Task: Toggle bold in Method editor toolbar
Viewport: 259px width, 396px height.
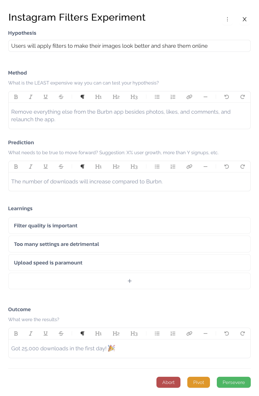Action: click(16, 97)
